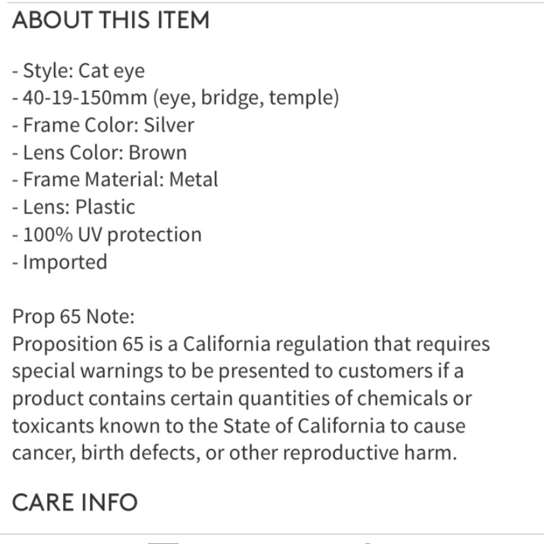This screenshot has width=544, height=544.
Task: Collapse the ABOUT THIS ITEM section
Action: [110, 21]
